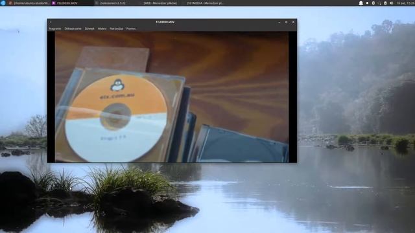Switch to the /home/ubuntu studio taskbar window
This screenshot has width=415, height=233.
[x=29, y=3]
